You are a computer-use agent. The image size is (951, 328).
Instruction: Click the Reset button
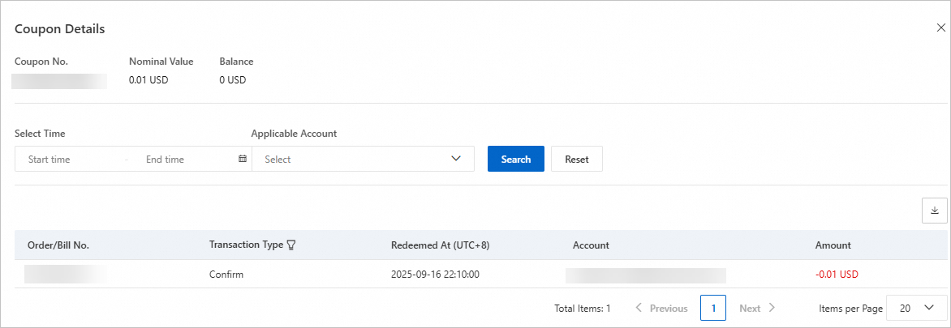pos(576,159)
